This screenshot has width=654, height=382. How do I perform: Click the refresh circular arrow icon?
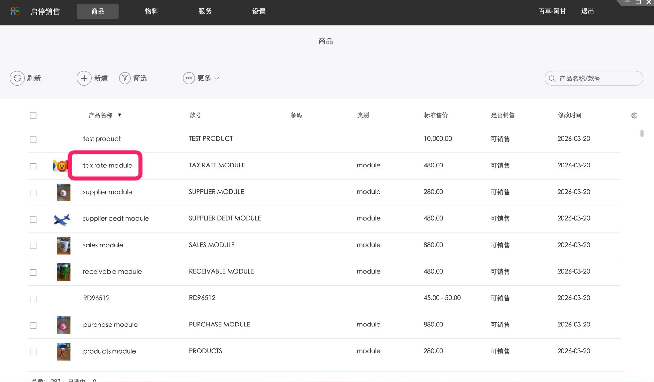17,78
